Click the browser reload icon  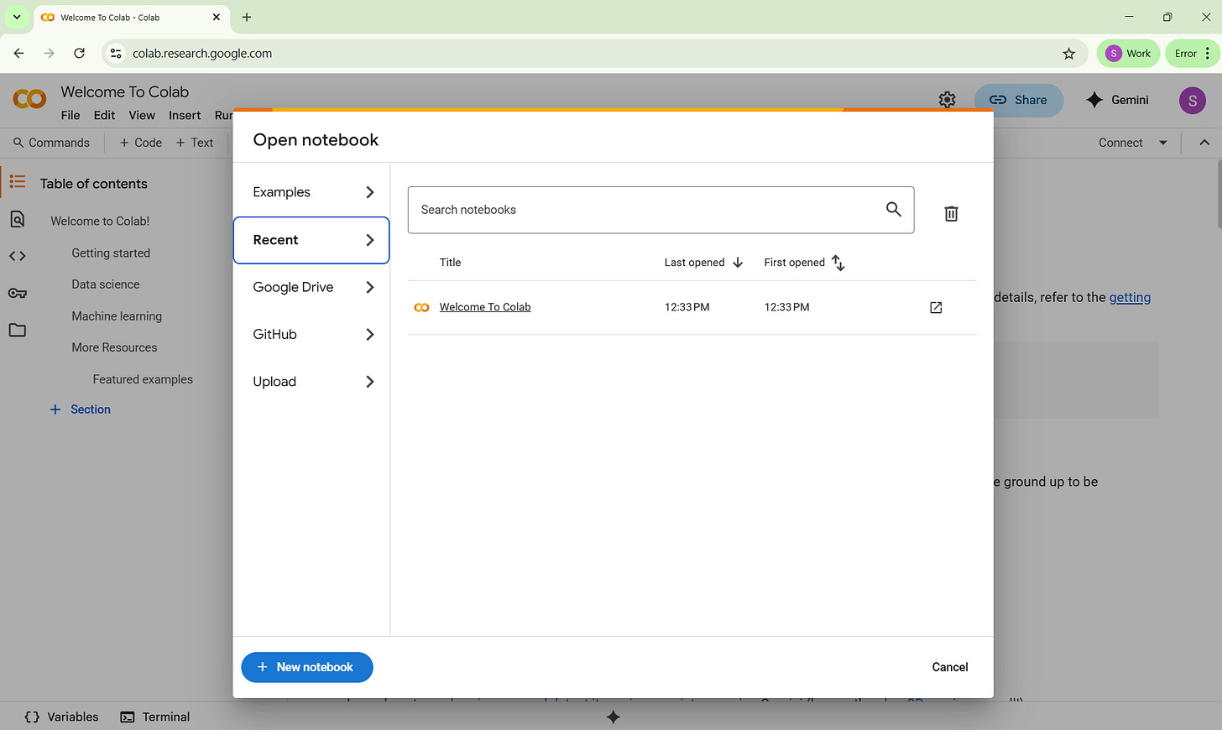coord(79,53)
